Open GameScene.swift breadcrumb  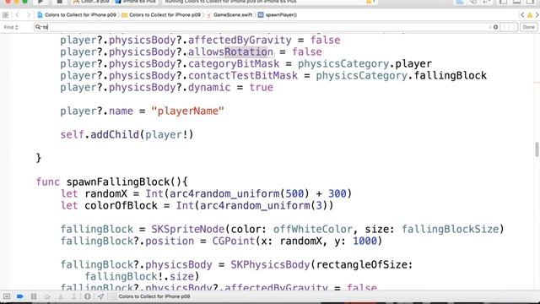tap(229, 15)
